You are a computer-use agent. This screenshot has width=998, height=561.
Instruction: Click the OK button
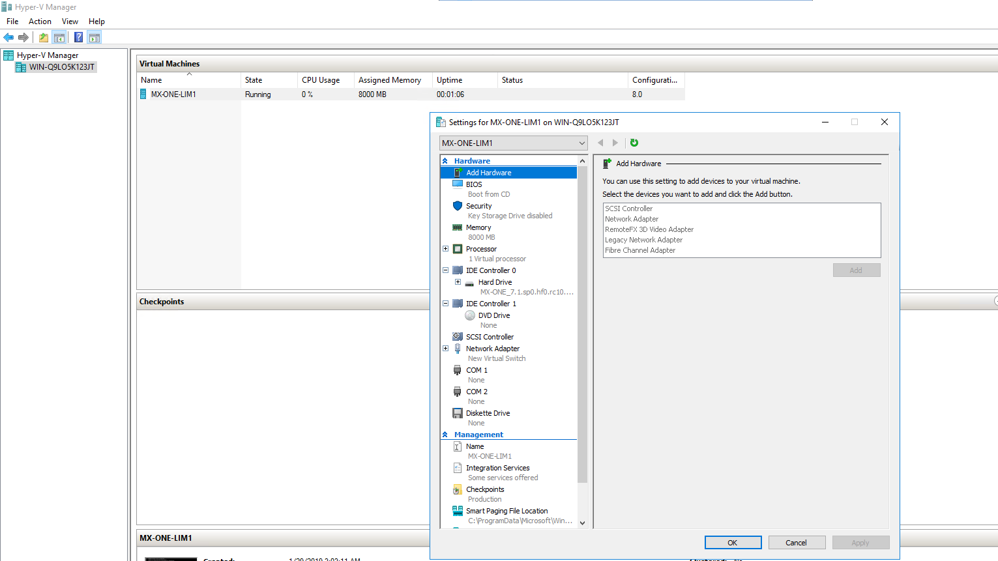click(x=733, y=543)
